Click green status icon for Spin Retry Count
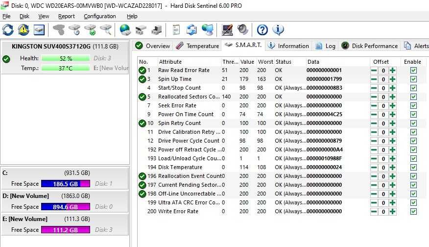 pos(143,123)
